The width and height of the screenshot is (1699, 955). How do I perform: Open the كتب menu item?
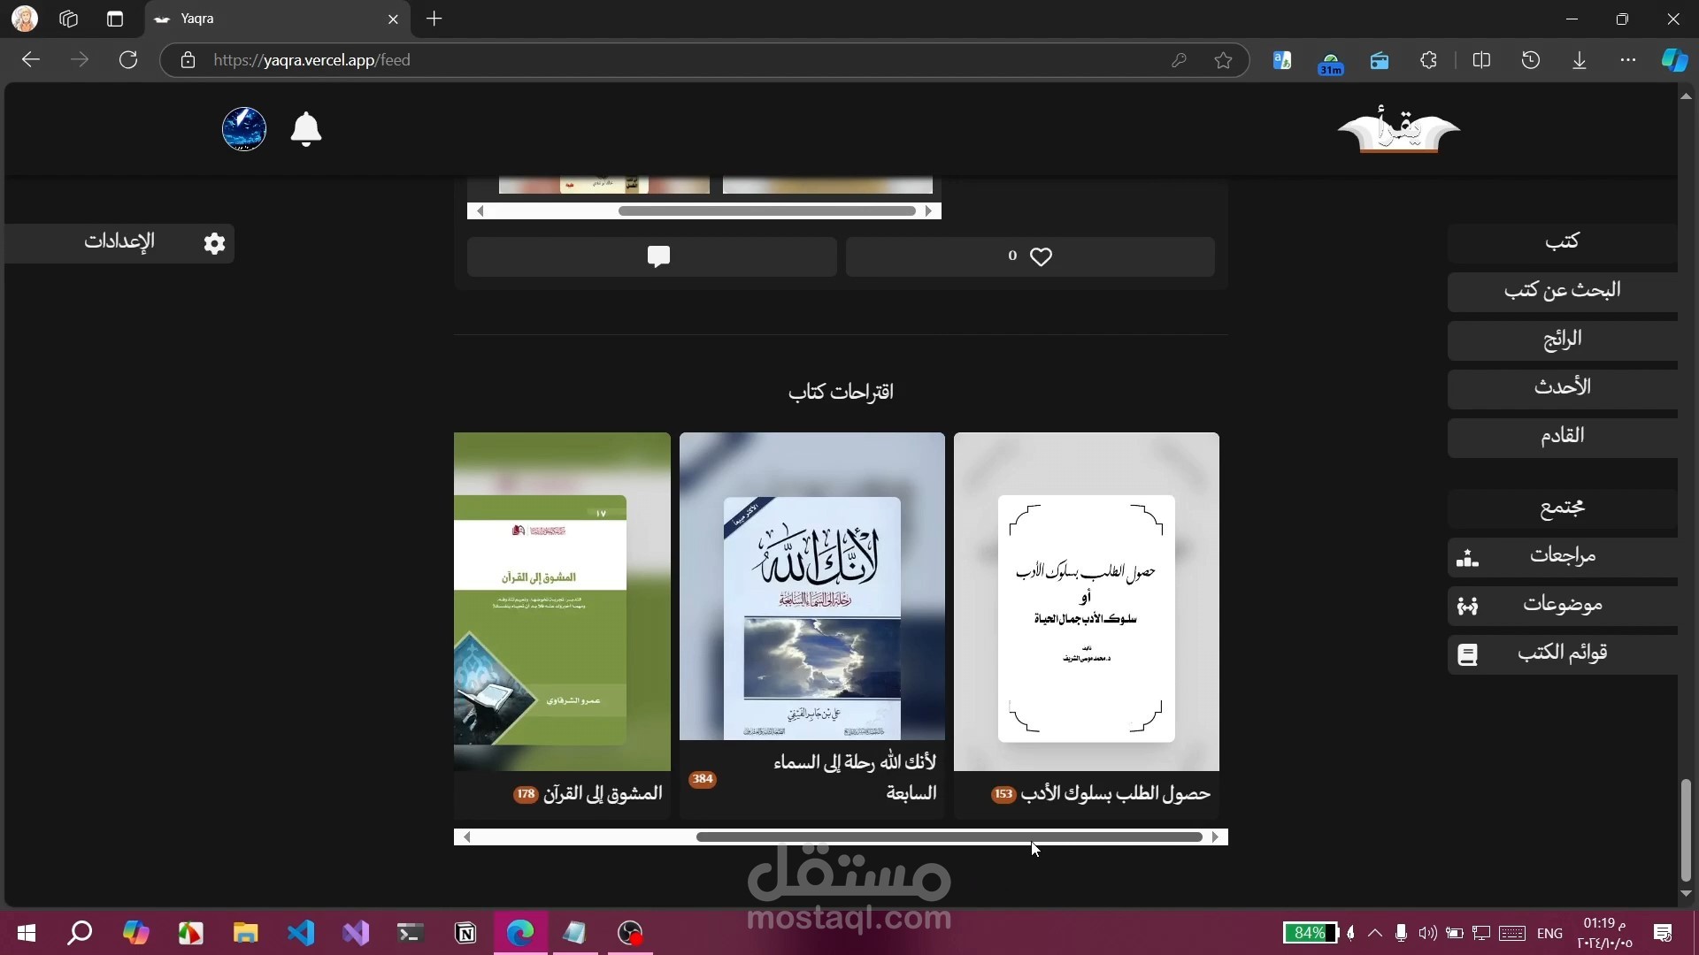(x=1562, y=241)
